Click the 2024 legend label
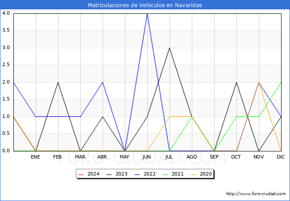 pyautogui.click(x=93, y=174)
